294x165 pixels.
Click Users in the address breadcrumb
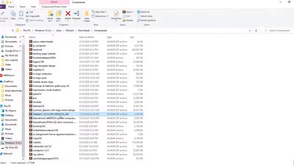click(x=59, y=31)
